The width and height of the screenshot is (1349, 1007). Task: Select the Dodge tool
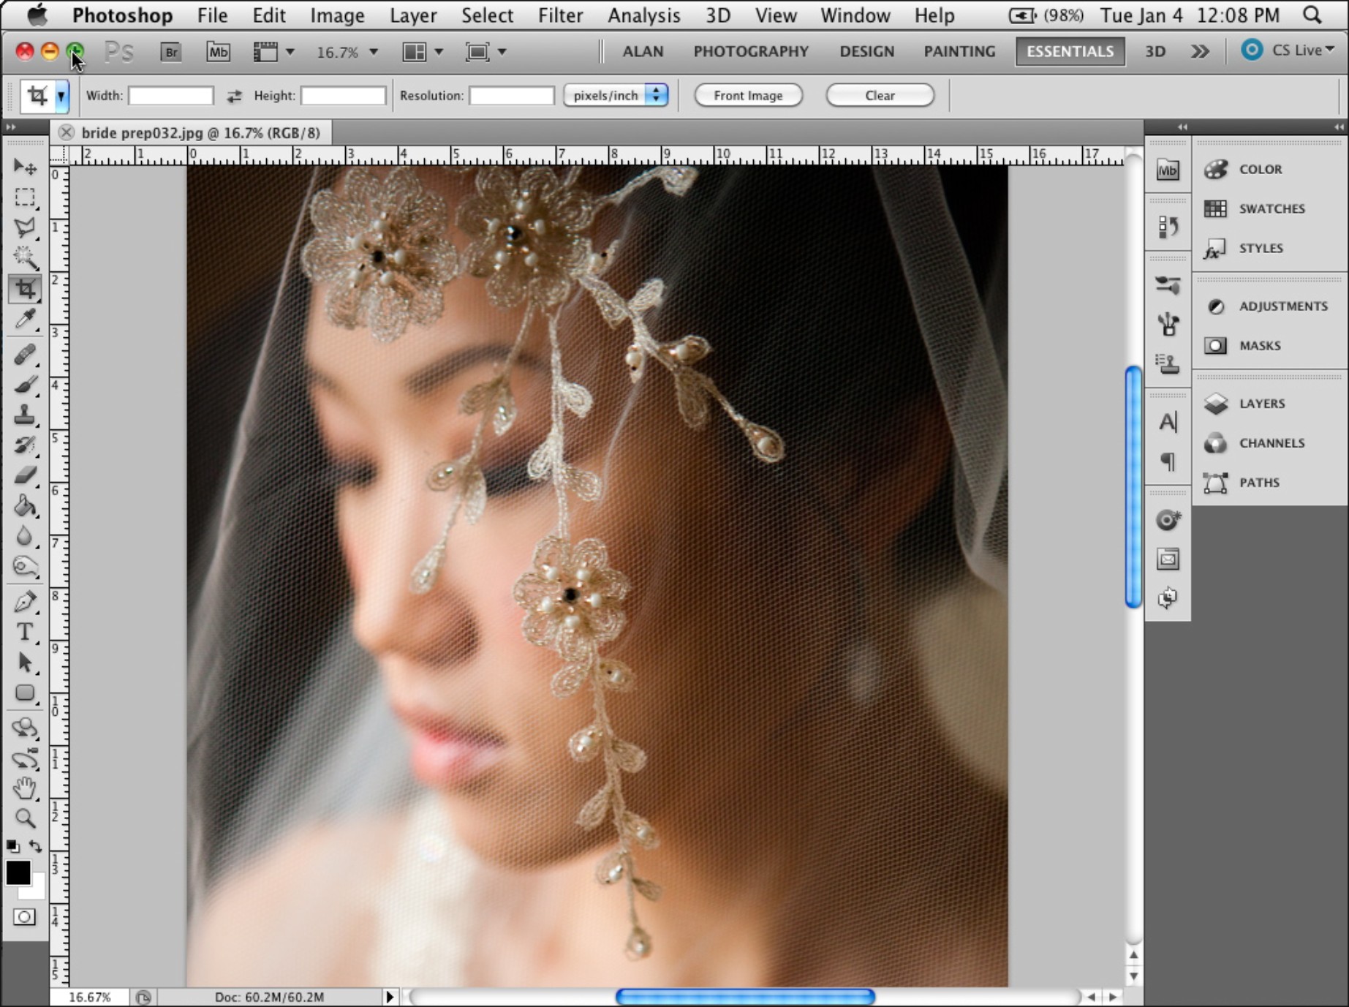25,567
